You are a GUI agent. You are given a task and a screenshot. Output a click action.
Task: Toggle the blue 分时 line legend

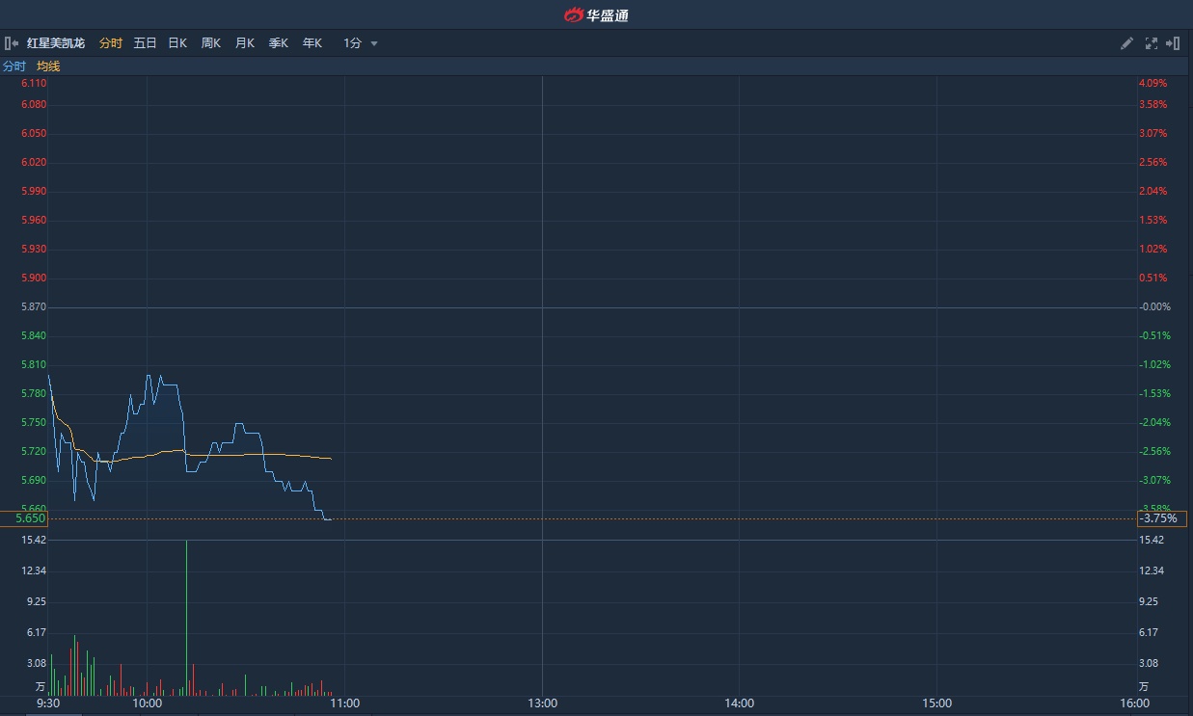click(14, 66)
